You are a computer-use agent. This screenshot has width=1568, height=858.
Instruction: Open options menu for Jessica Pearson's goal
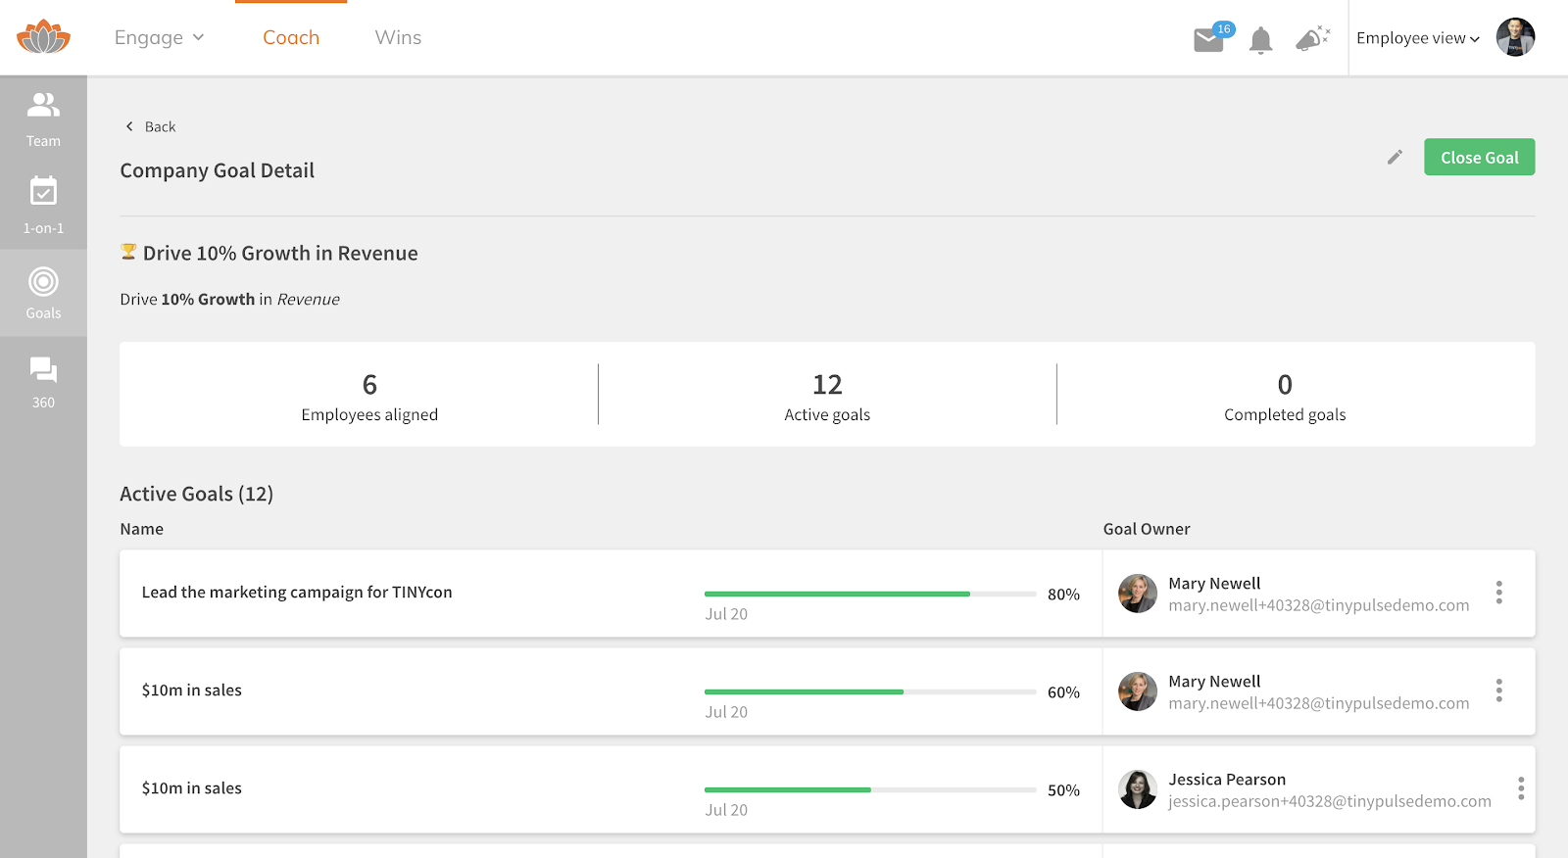point(1520,788)
